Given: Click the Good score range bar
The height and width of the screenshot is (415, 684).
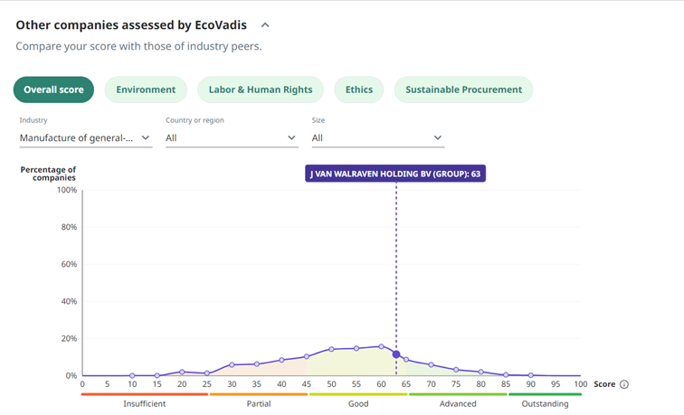Looking at the screenshot, I should (x=357, y=394).
